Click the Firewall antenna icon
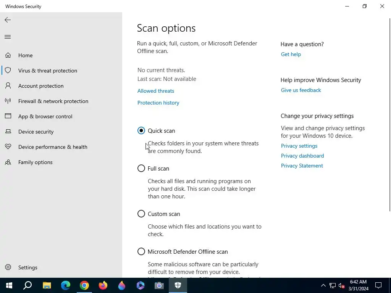Viewport: 391px width, 293px height. point(8,101)
